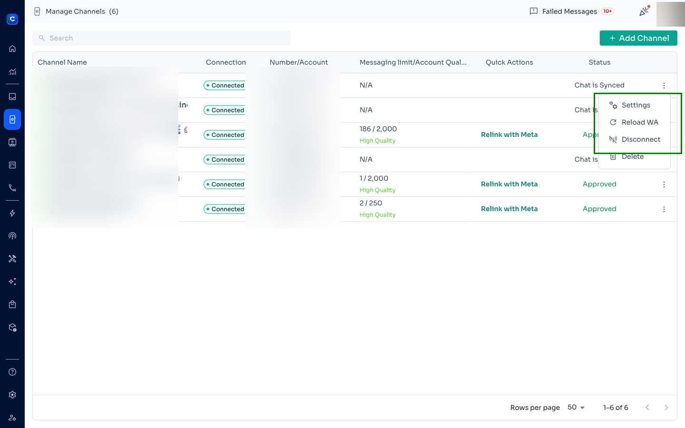Screen dimensions: 685x428
Task: Open the contacts card icon in sidebar
Action: click(12, 142)
